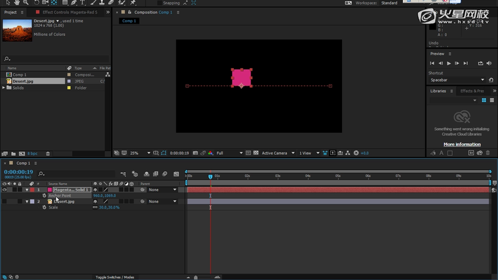The width and height of the screenshot is (498, 280).
Task: Toggle Switches / Modes in timeline
Action: click(115, 277)
